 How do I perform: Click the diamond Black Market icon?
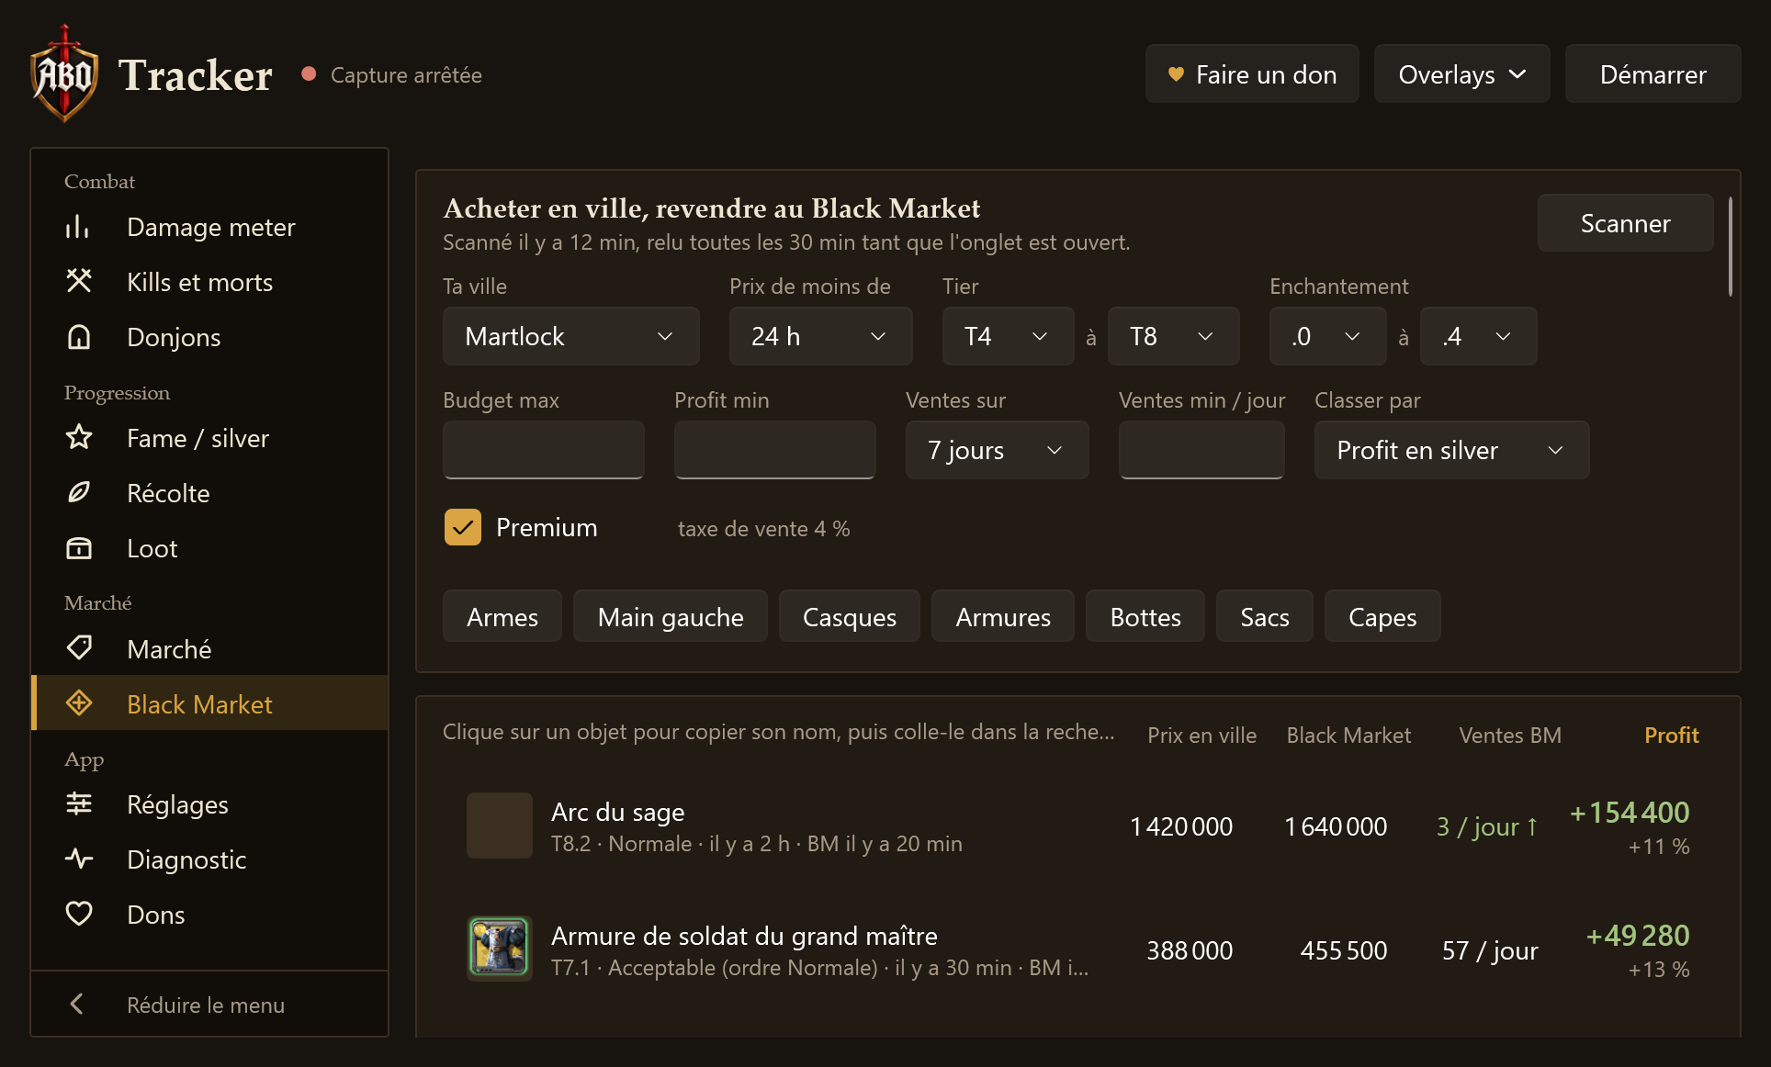78,703
